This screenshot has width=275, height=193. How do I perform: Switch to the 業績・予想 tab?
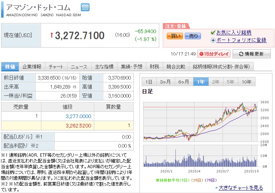pos(132,67)
